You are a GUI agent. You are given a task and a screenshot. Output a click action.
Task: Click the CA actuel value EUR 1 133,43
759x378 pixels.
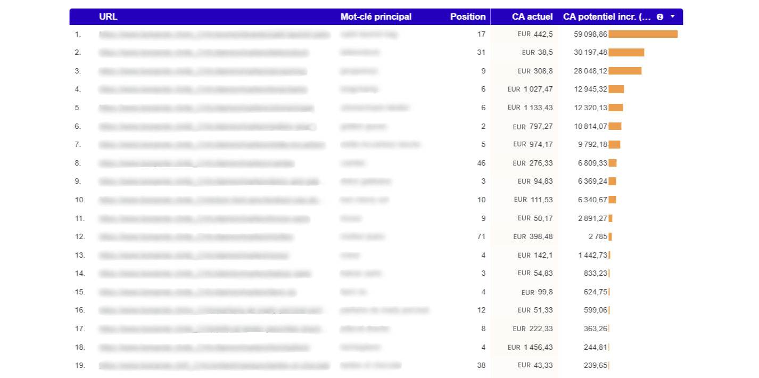530,108
